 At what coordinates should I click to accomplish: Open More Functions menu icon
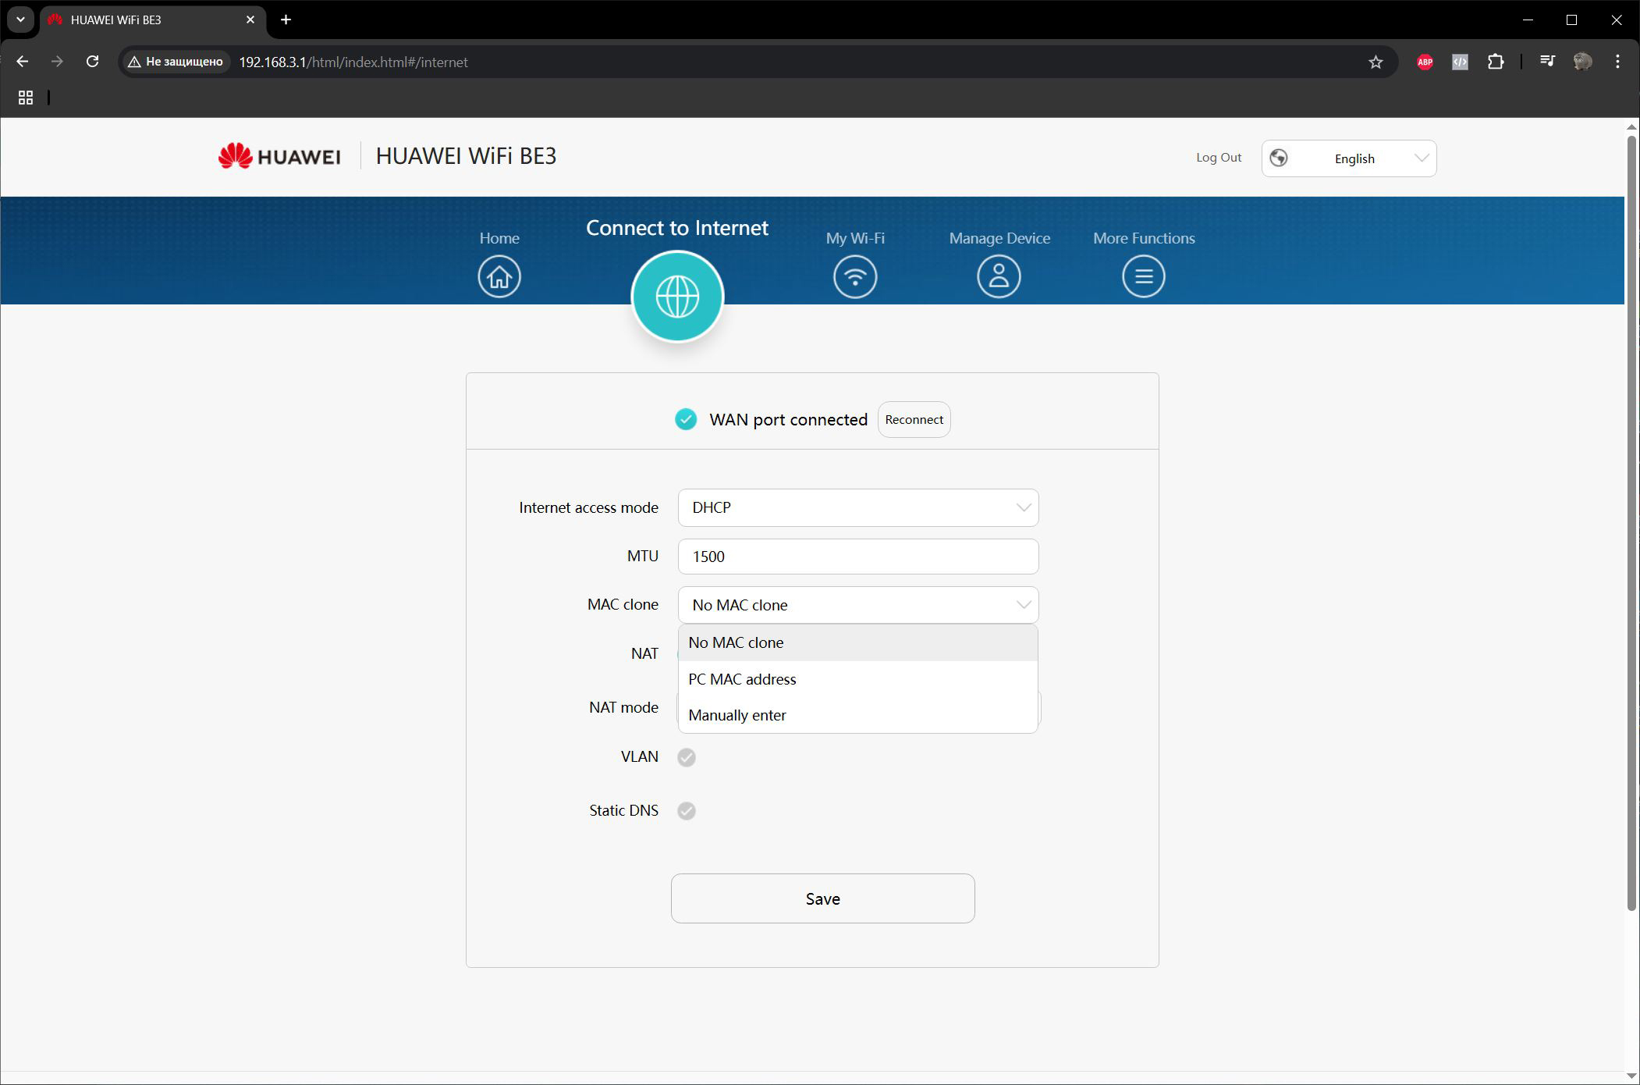click(1144, 276)
